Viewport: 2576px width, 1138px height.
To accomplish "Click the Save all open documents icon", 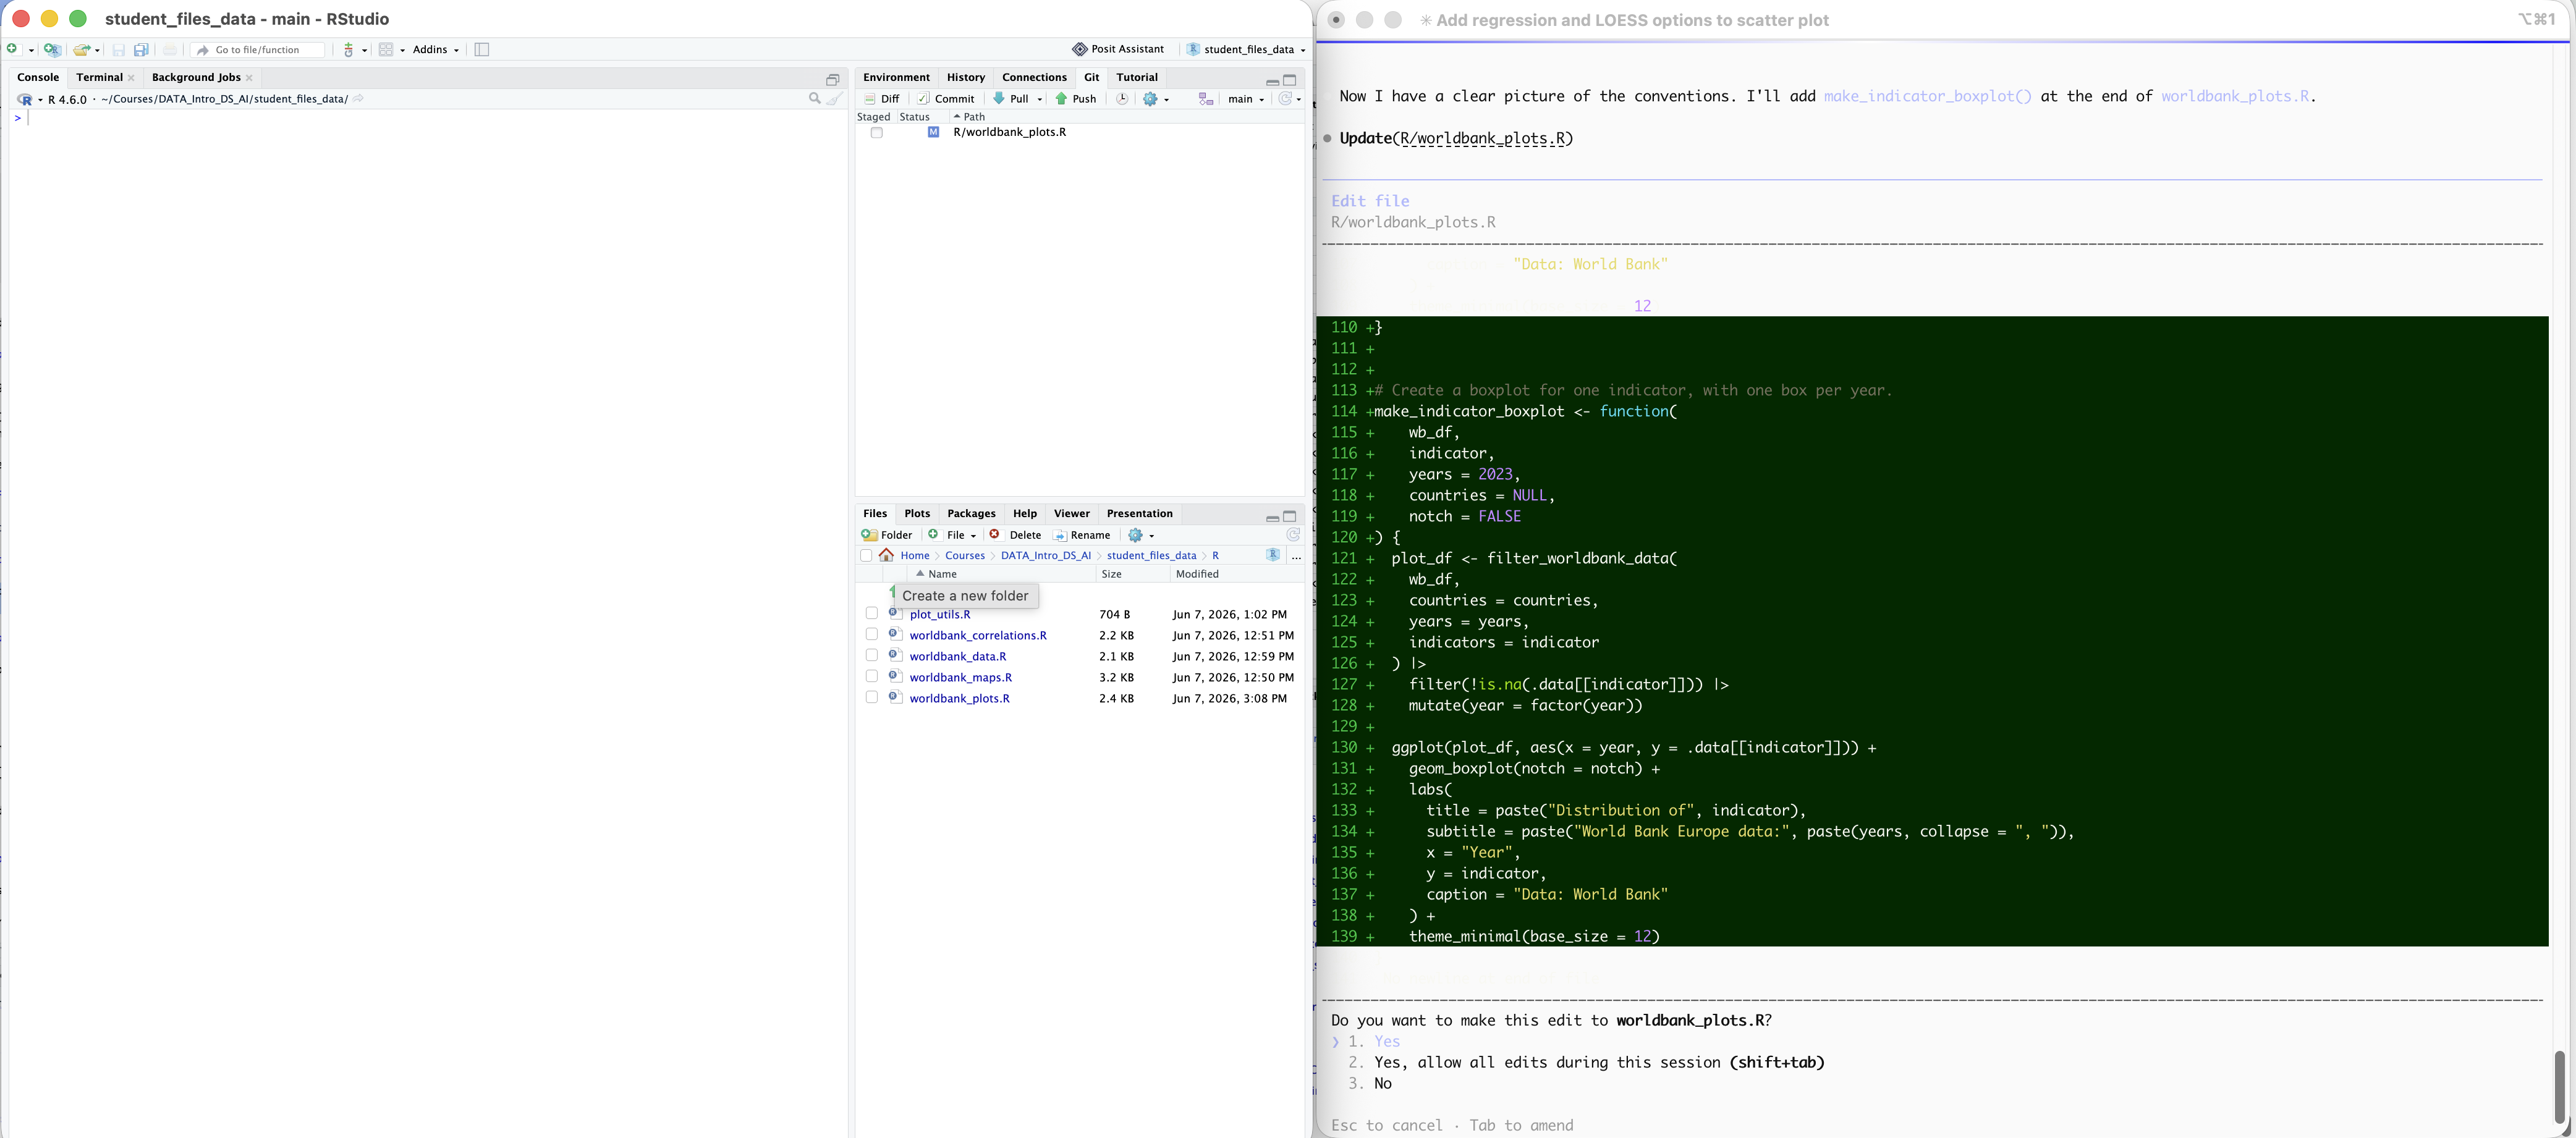I will pos(141,49).
